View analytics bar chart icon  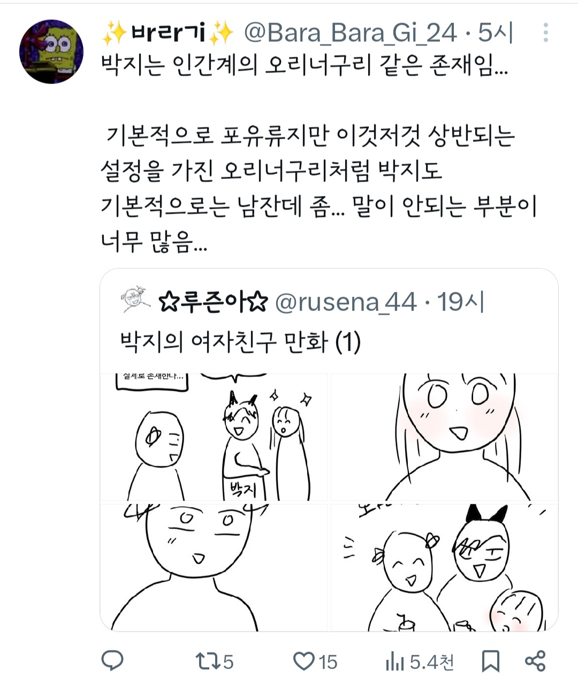[x=396, y=662]
